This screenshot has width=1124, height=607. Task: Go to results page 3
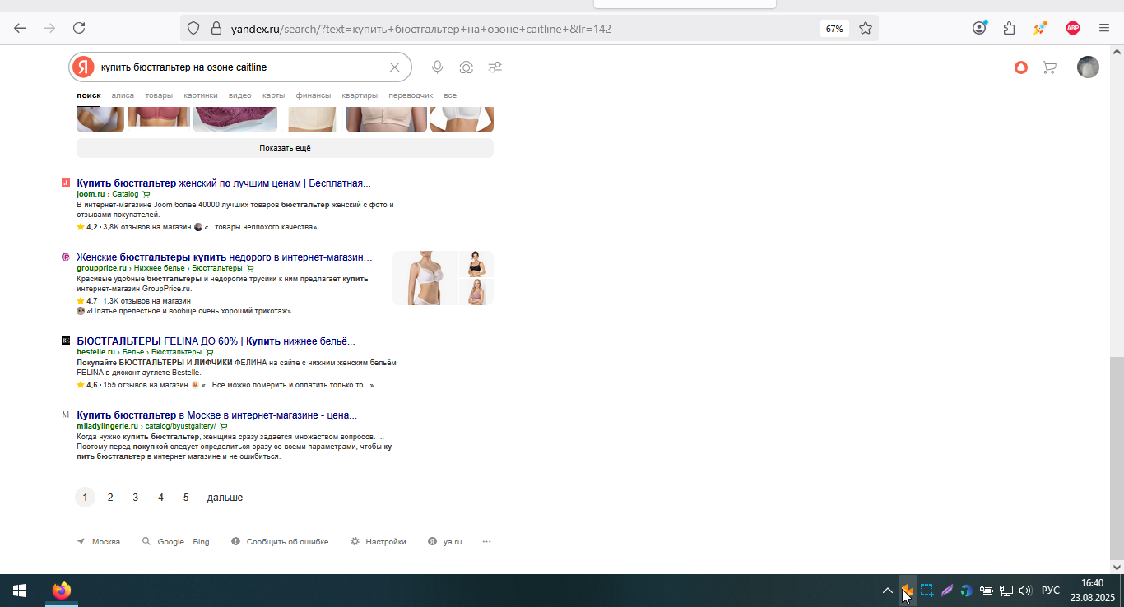point(136,498)
